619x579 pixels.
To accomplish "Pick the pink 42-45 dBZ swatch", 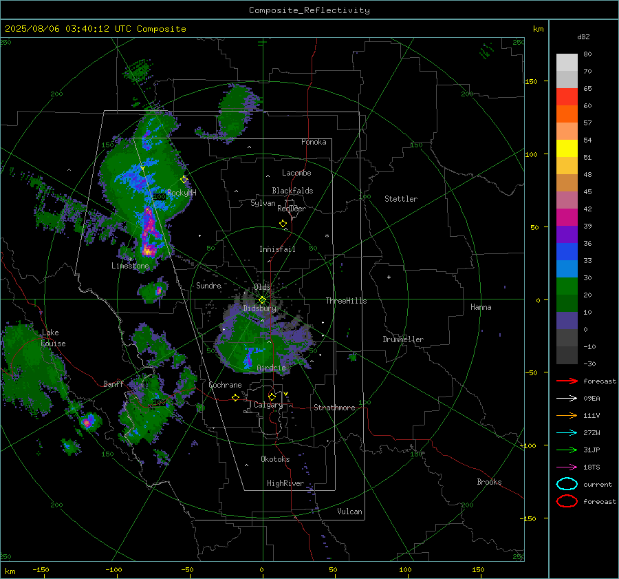I will [567, 200].
